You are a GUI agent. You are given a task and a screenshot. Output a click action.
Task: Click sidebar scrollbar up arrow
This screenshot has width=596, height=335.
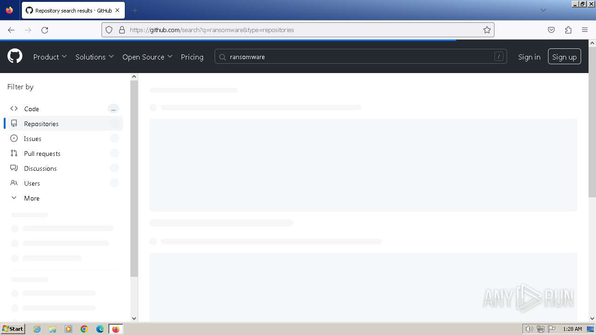pyautogui.click(x=134, y=77)
